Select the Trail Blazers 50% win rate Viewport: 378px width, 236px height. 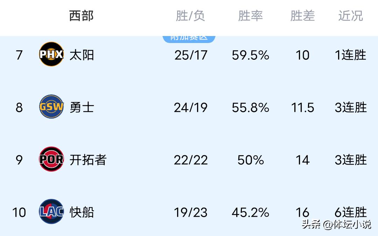(250, 160)
